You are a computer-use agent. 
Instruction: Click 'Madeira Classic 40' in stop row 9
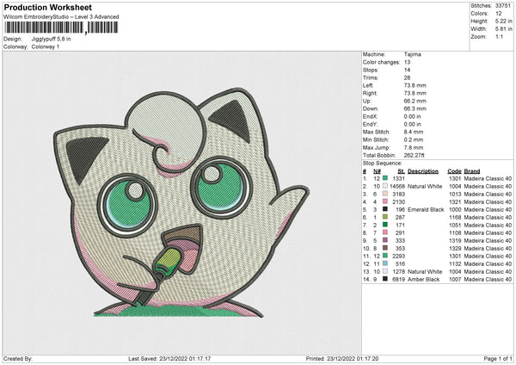[488, 240]
